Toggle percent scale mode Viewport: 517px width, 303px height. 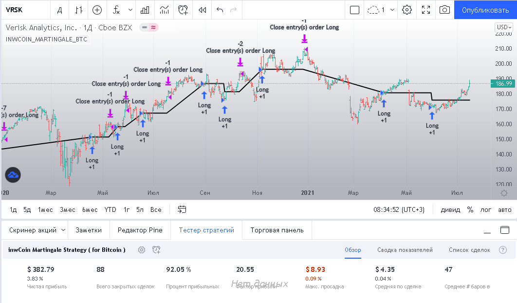coord(470,209)
